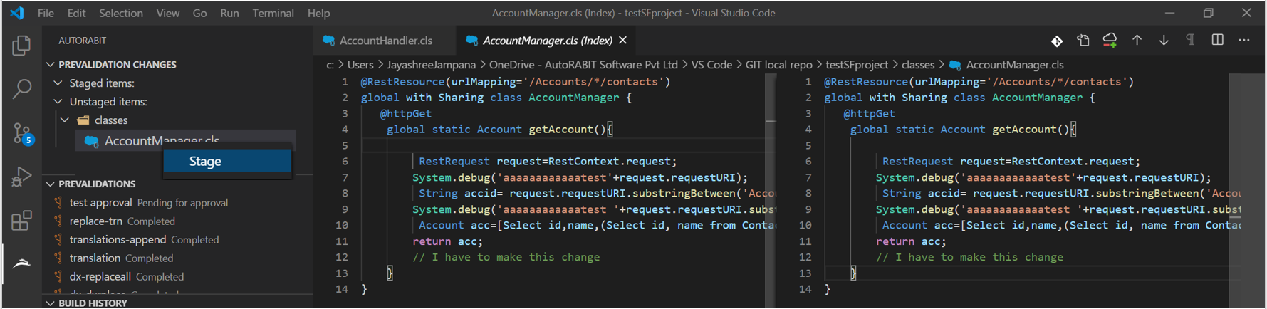Open the Run and Debug view
1267x309 pixels.
[x=21, y=177]
